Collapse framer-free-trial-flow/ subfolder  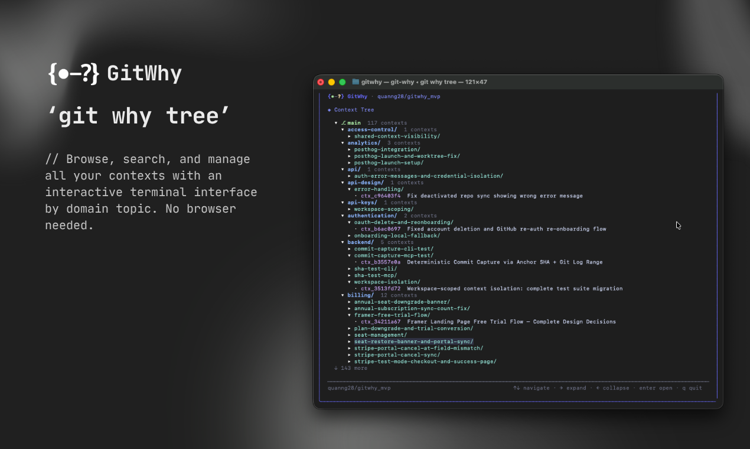(x=389, y=315)
